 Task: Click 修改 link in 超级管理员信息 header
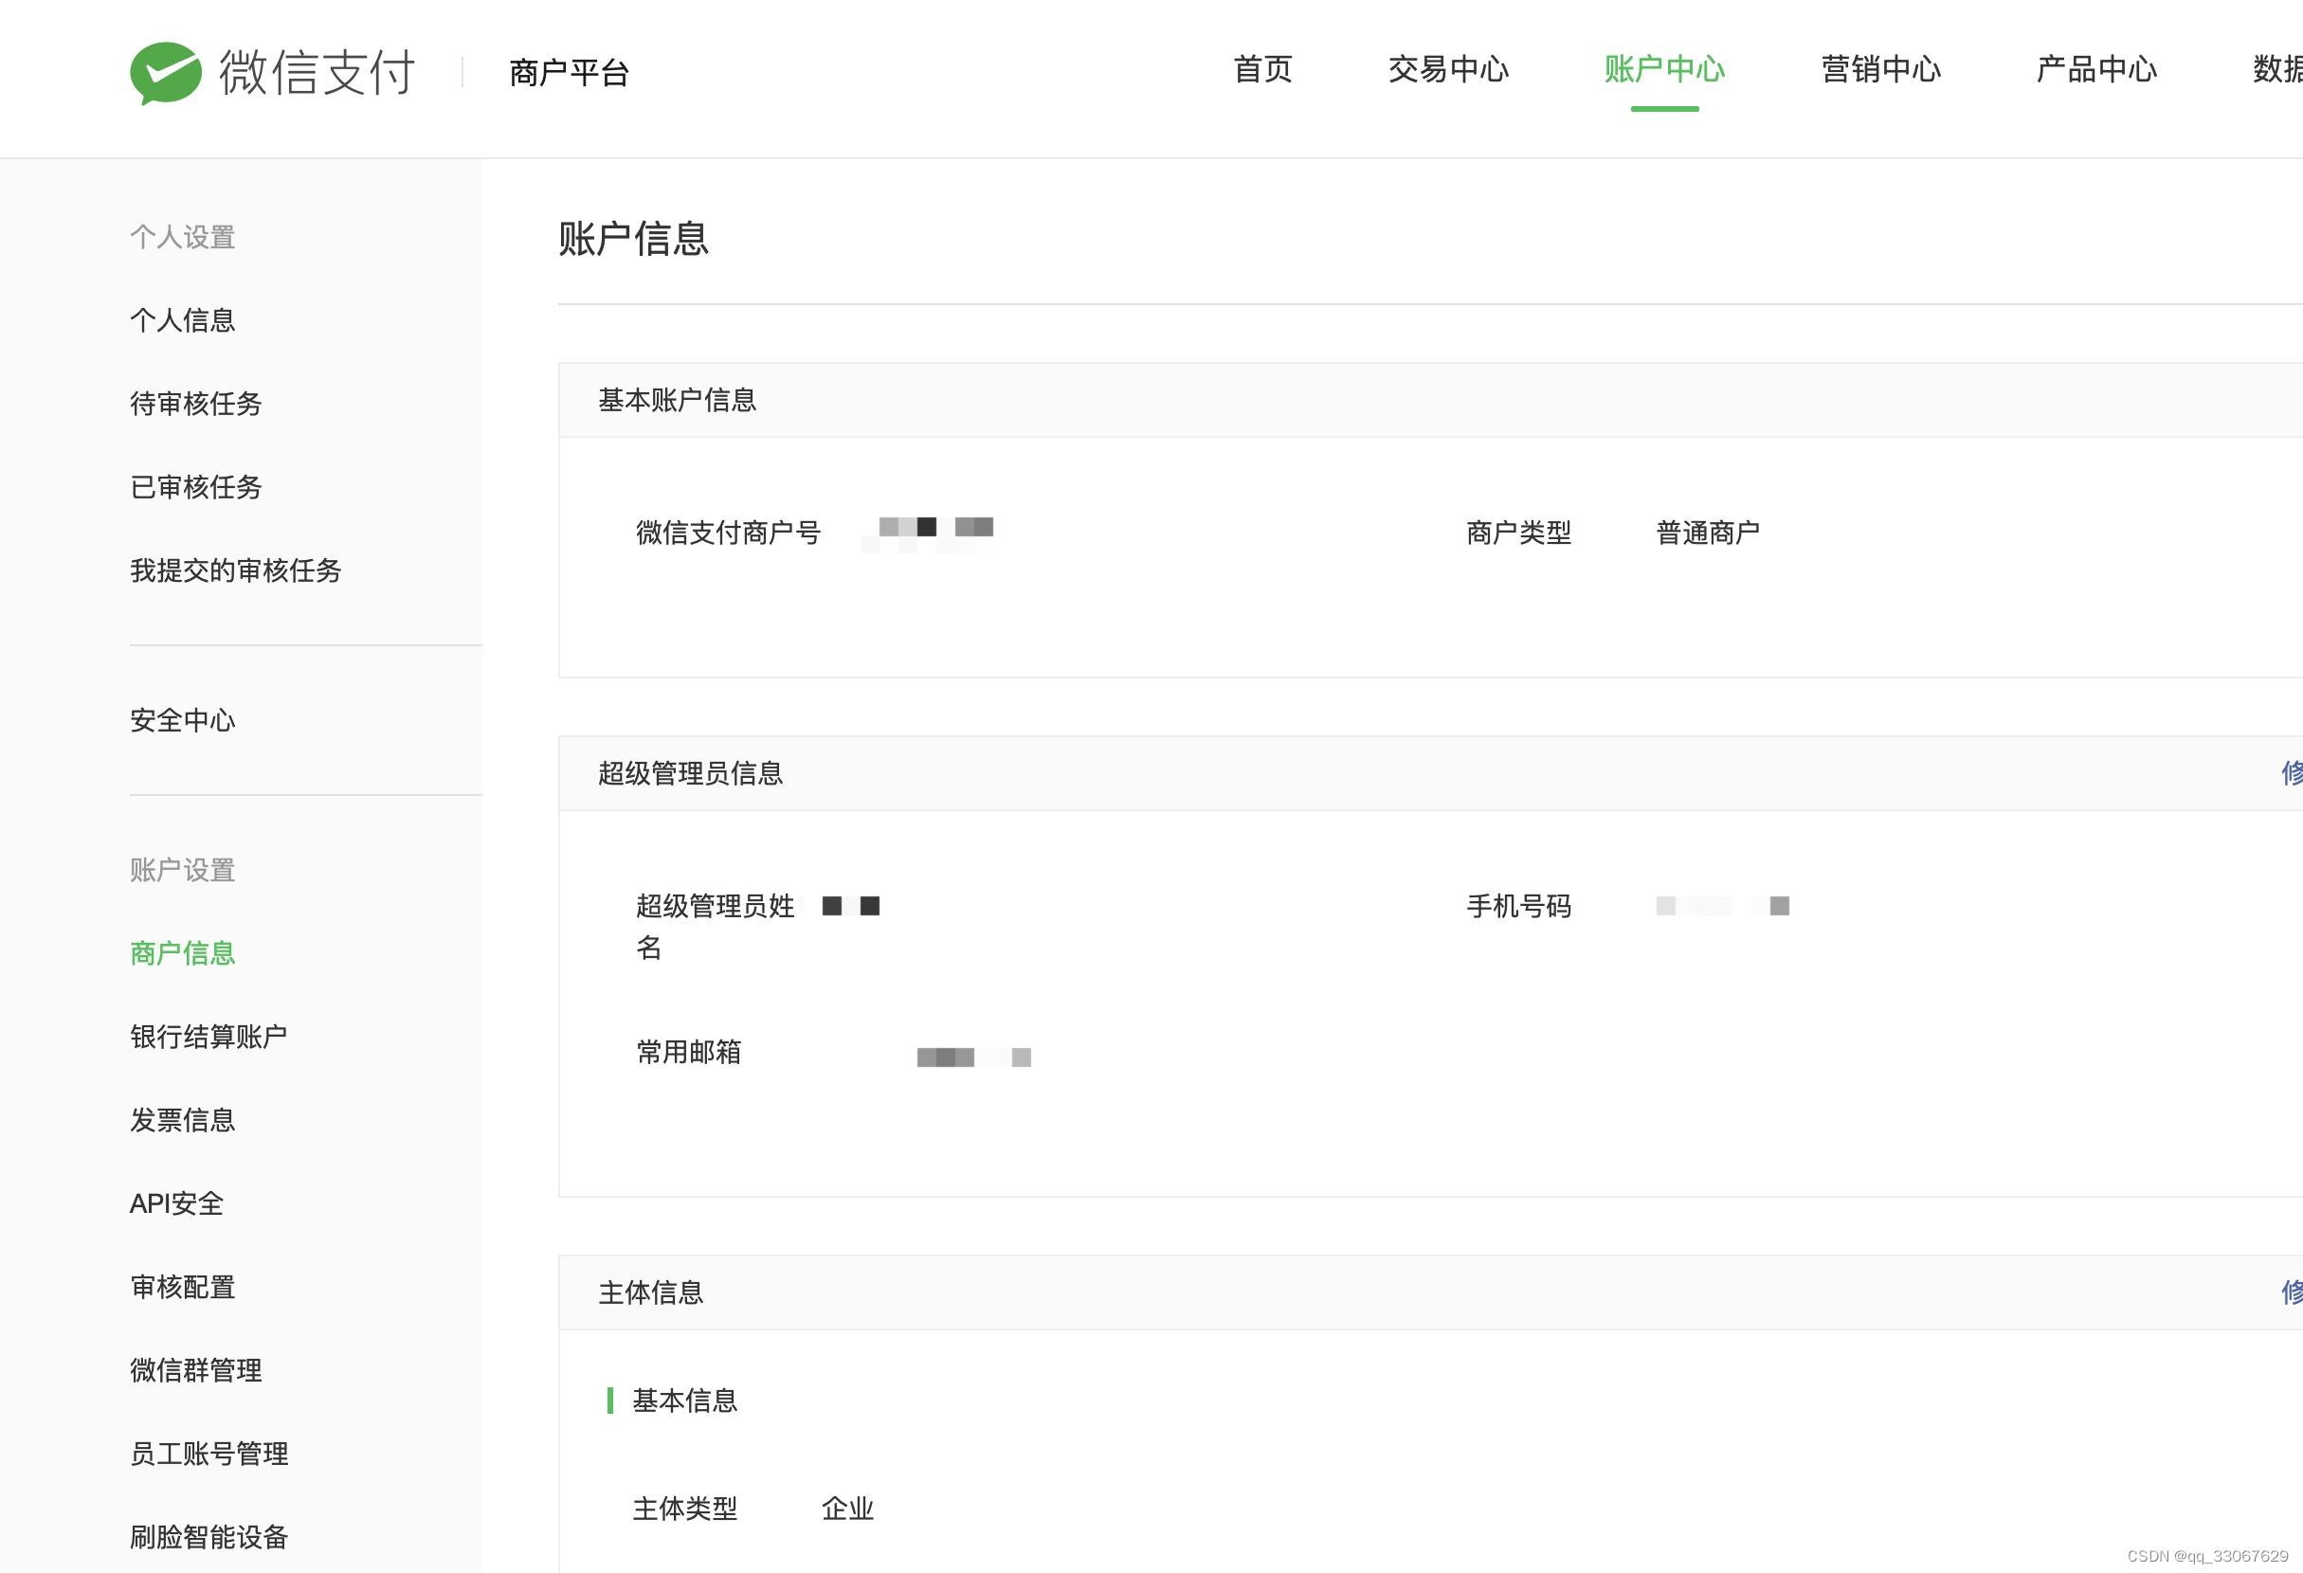[2290, 772]
